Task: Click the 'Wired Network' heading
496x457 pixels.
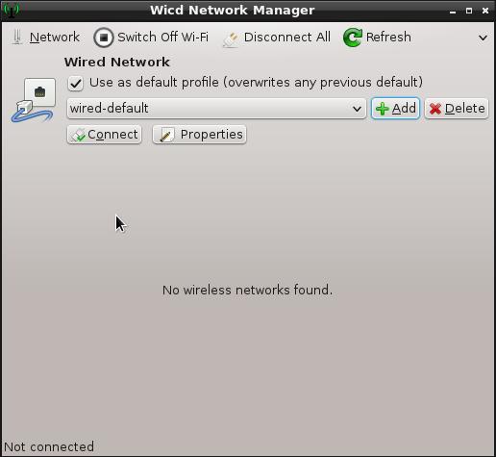Action: (117, 62)
